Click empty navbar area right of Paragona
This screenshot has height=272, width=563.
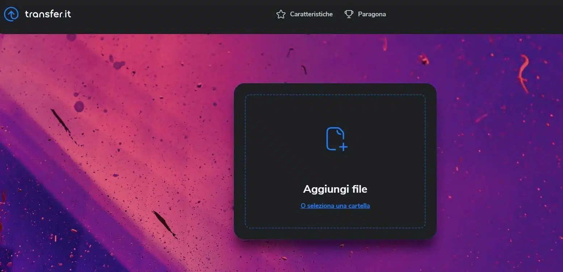471,14
